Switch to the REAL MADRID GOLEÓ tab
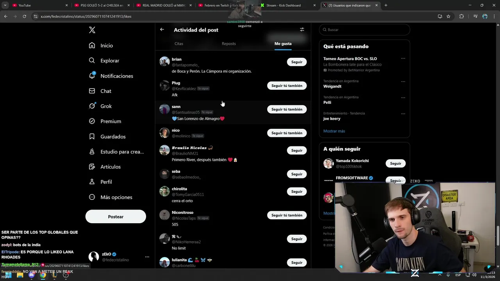 (x=164, y=5)
